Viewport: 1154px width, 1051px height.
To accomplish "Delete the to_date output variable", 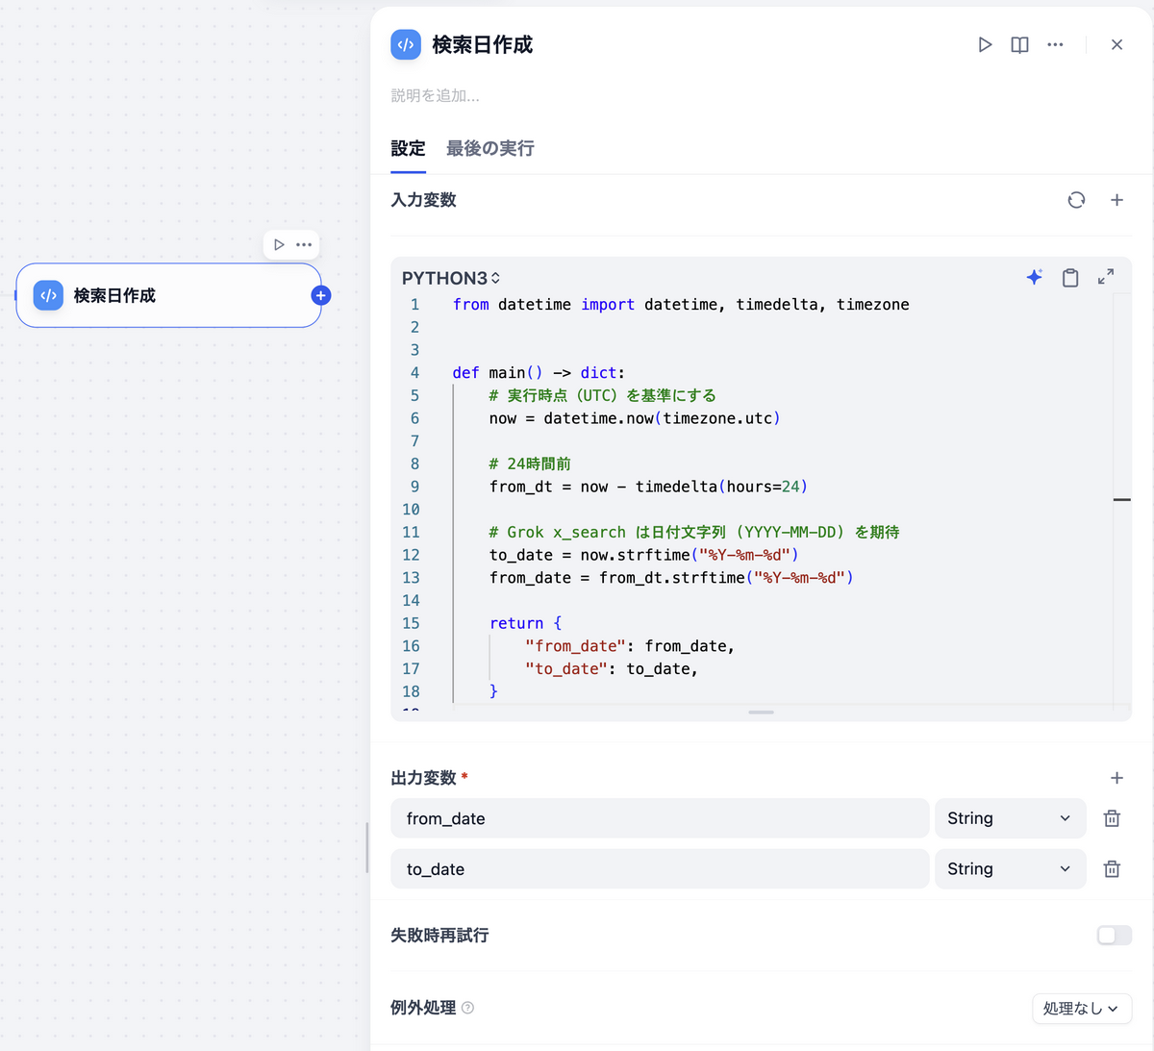I will click(1112, 869).
